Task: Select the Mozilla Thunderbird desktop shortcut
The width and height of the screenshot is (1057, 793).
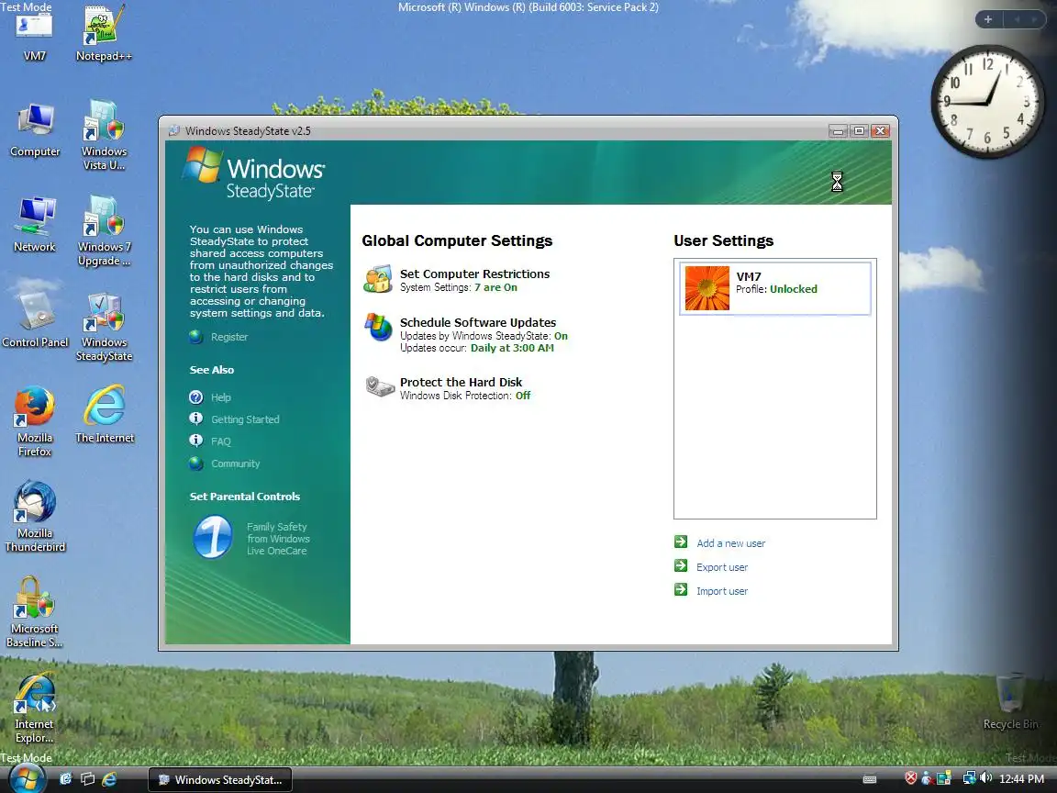Action: coord(35,518)
